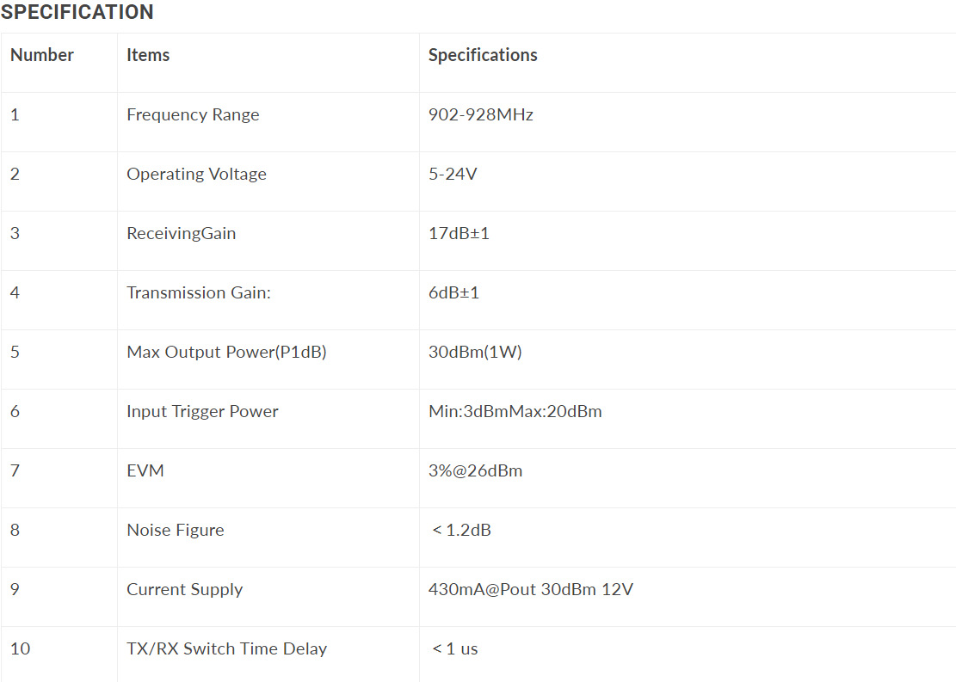This screenshot has height=682, width=956.
Task: Click the 17dB±1 value
Action: 459,233
